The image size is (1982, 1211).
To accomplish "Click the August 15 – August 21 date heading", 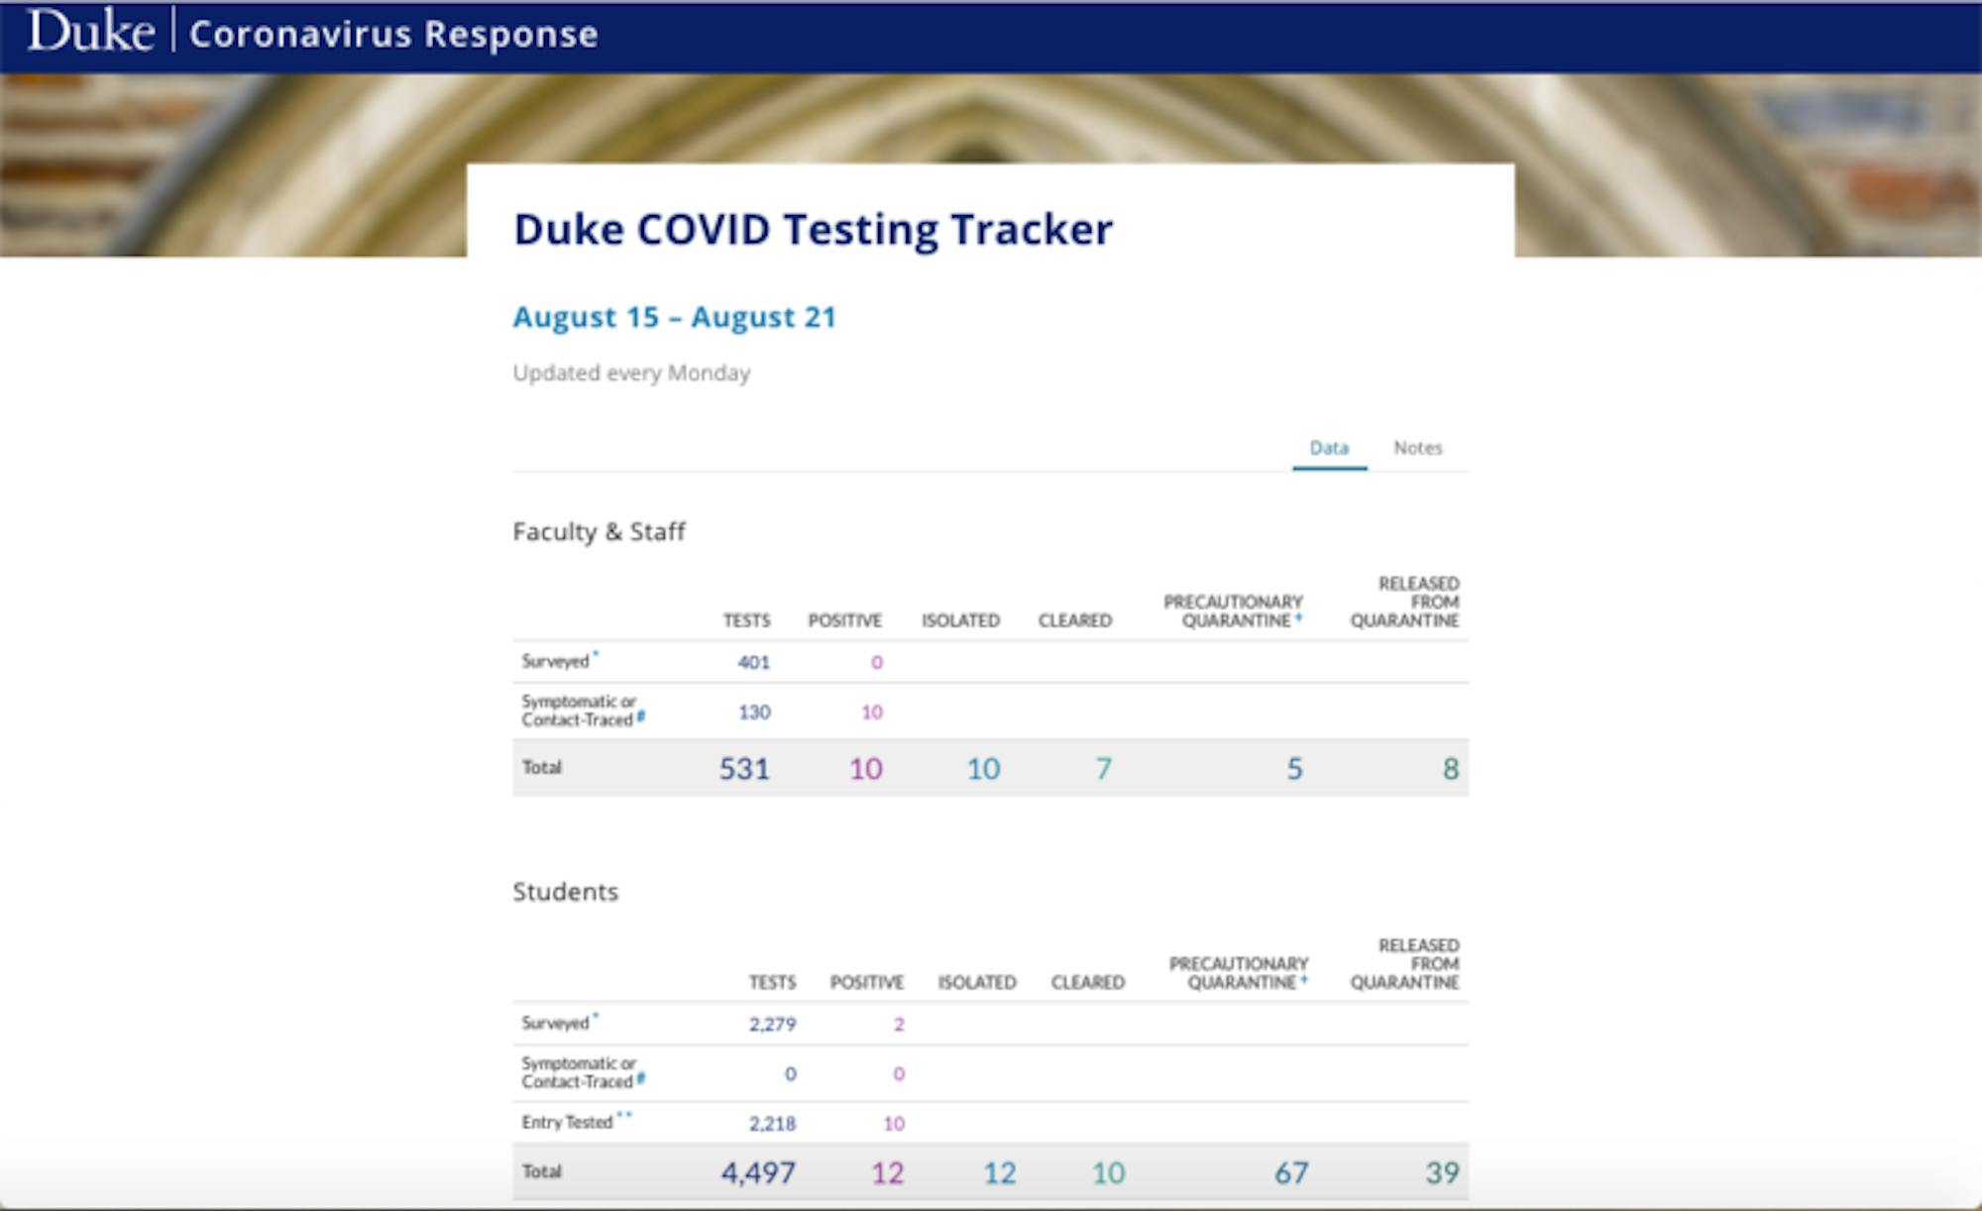I will pyautogui.click(x=674, y=317).
